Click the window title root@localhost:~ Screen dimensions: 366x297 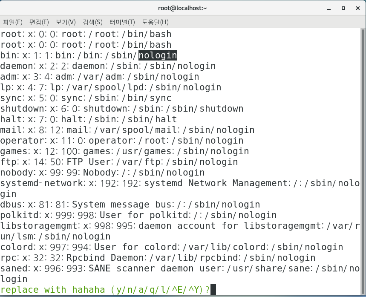[x=182, y=8]
